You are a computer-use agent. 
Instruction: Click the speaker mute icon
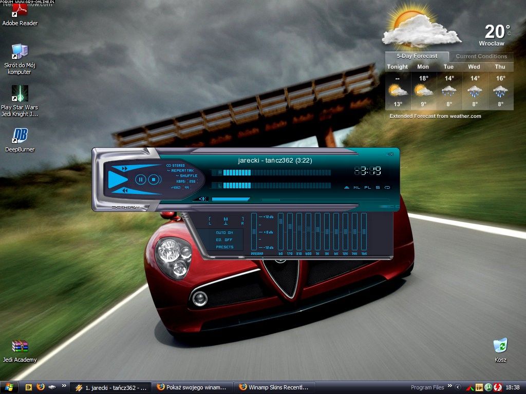203,199
